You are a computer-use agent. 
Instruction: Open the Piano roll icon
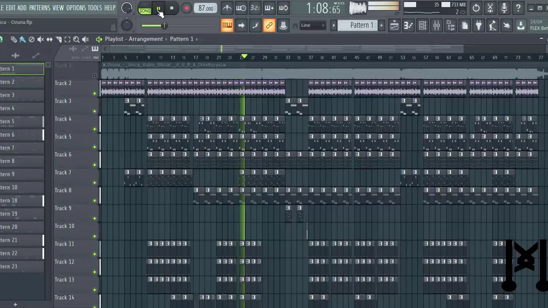coord(408,26)
